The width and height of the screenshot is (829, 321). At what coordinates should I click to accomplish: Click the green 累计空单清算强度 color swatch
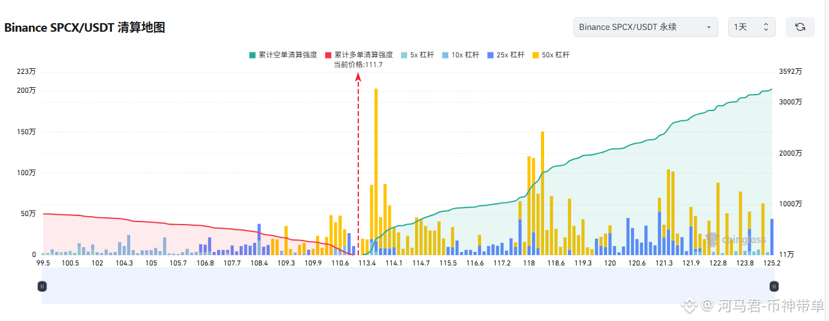252,55
